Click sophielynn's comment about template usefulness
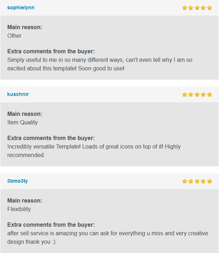This screenshot has width=219, height=253. [100, 64]
